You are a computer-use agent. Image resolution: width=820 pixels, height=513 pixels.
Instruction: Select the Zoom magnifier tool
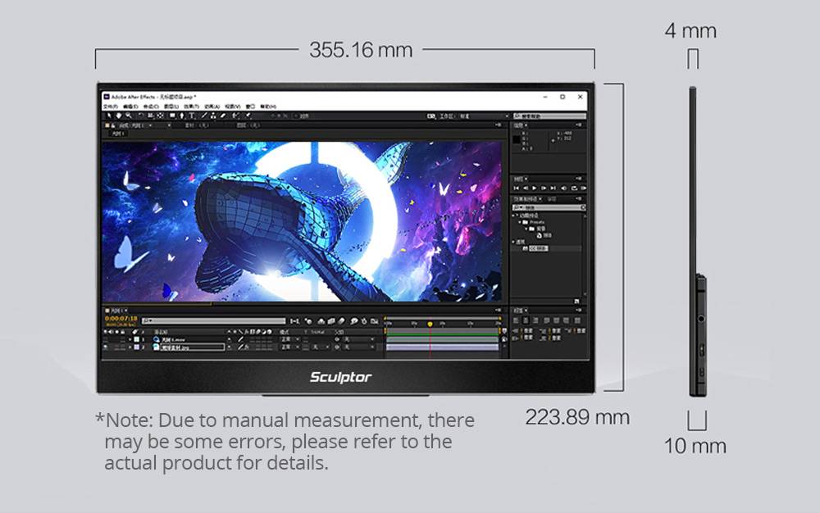coord(129,116)
